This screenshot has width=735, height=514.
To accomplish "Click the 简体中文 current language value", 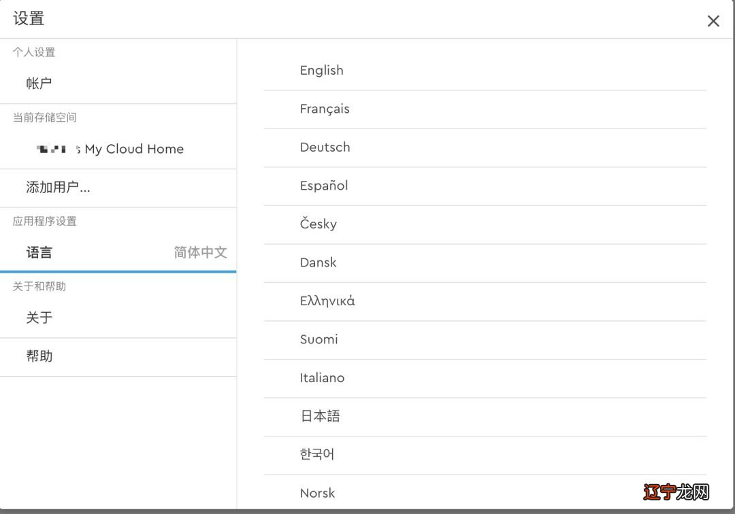I will [x=200, y=253].
